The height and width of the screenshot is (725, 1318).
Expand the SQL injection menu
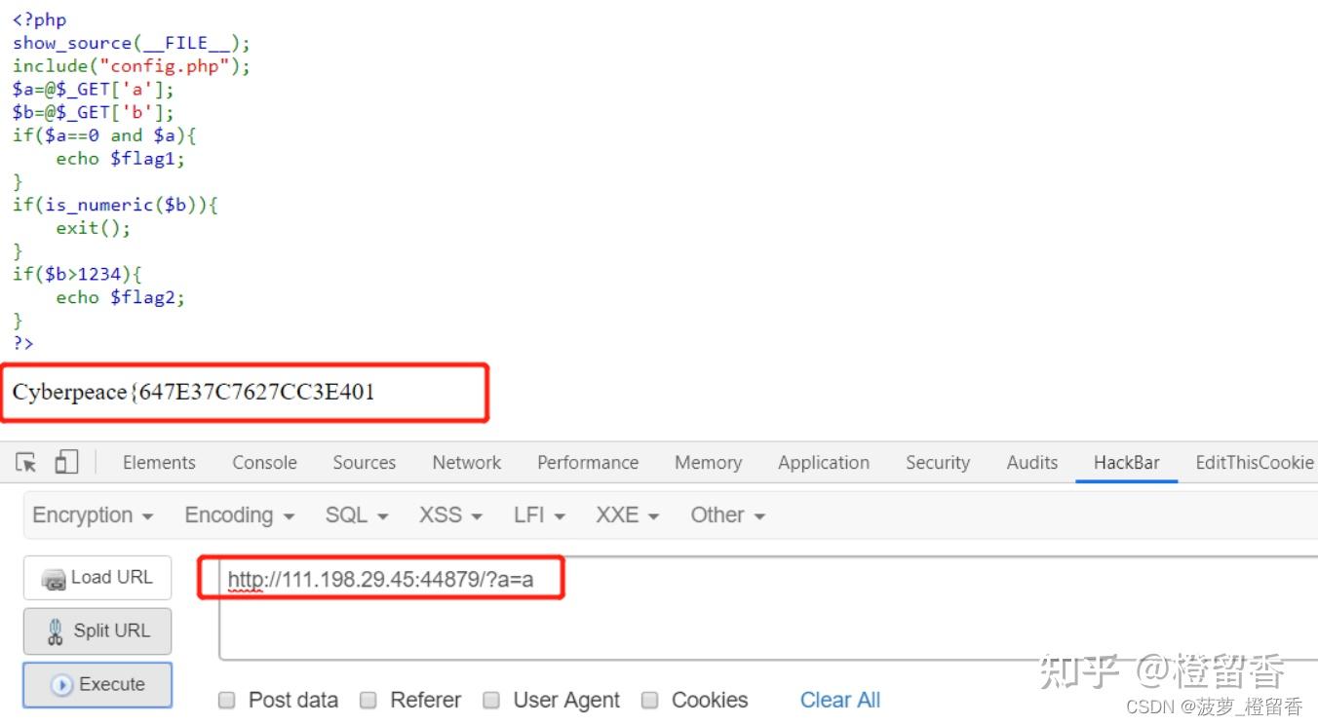tap(355, 515)
